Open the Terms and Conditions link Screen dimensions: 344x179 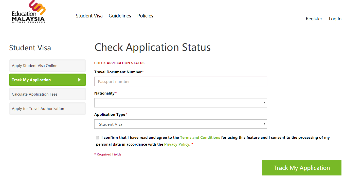(x=200, y=138)
